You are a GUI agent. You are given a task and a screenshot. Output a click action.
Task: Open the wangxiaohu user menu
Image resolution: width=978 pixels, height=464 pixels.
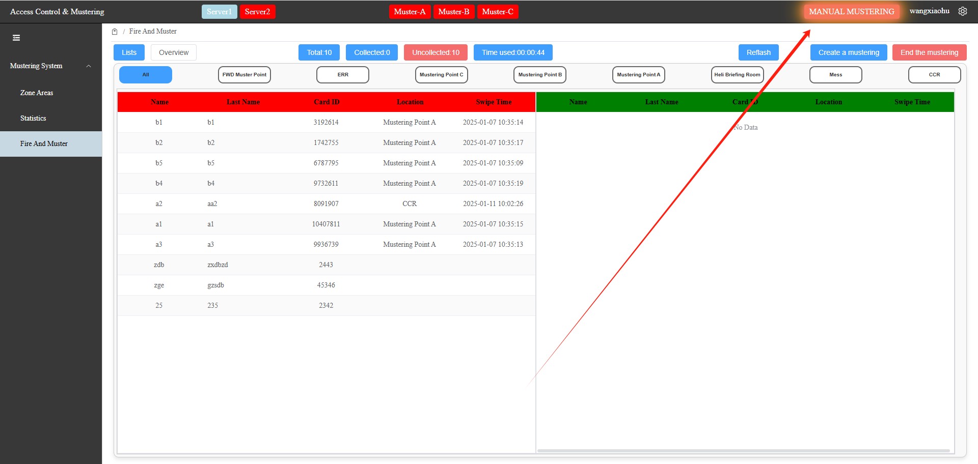click(929, 11)
